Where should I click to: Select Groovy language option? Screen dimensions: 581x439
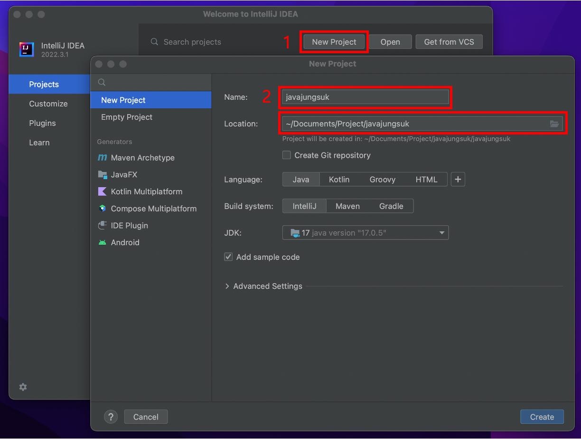click(x=383, y=180)
